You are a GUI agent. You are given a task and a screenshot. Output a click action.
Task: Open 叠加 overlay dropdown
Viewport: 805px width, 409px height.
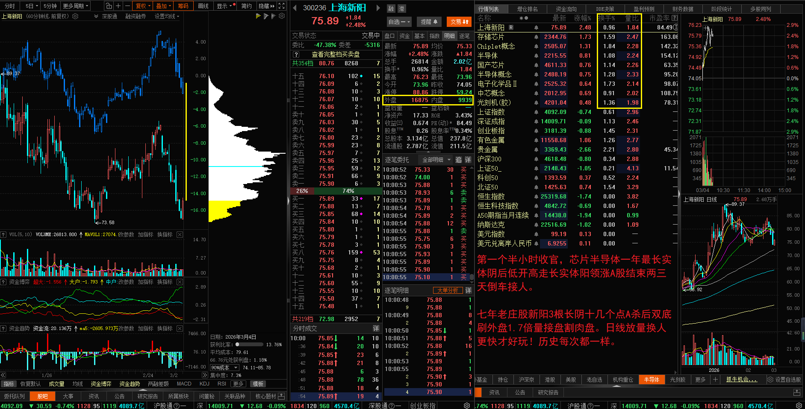coord(163,6)
